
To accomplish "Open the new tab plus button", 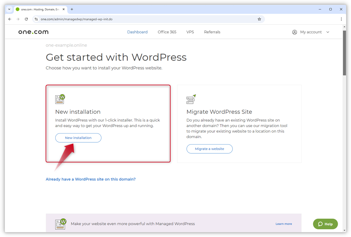I will (72, 9).
